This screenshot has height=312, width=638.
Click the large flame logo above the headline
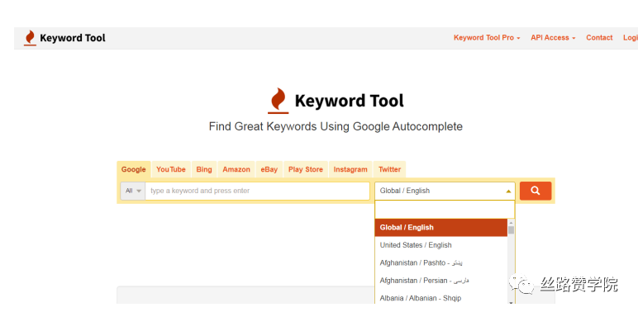click(279, 101)
